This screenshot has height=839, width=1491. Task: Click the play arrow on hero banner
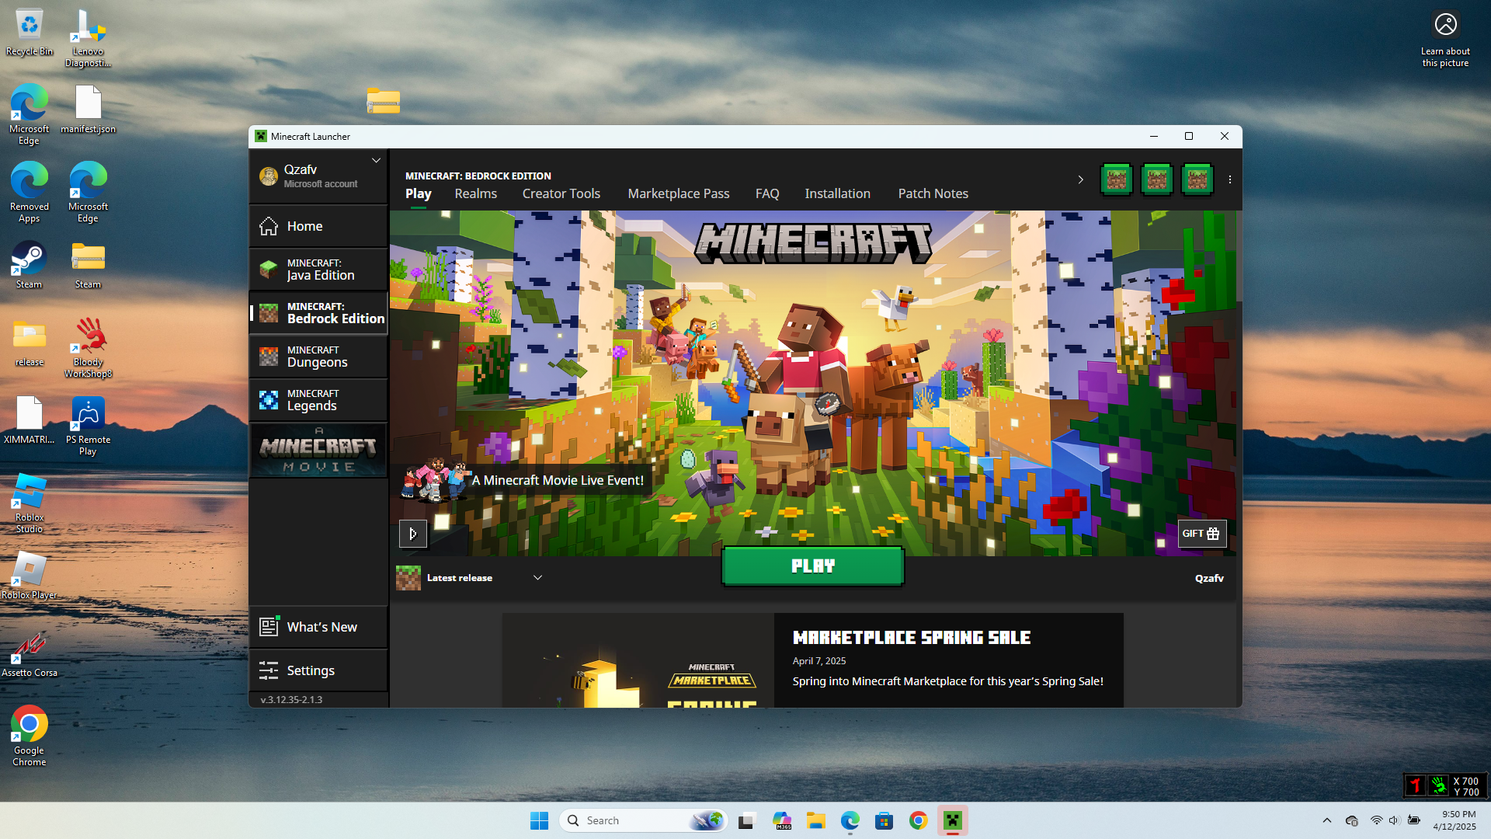[x=413, y=534]
